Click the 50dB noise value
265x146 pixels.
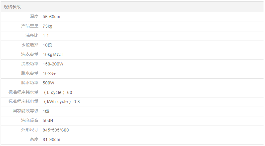pyautogui.click(x=48, y=121)
